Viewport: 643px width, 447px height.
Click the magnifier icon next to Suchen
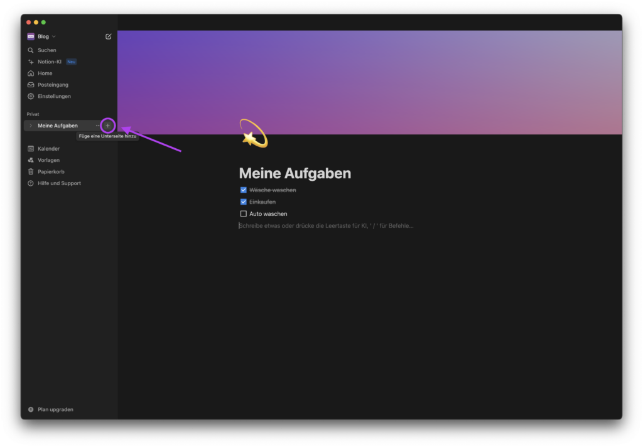click(31, 50)
